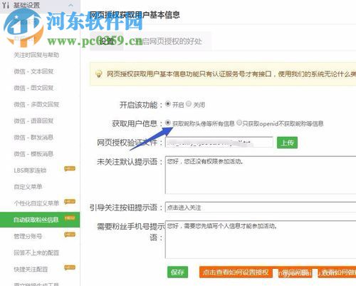This screenshot has width=356, height=286.
Task: Open 微信 - 文本回复 menu item
Action: click(x=33, y=71)
